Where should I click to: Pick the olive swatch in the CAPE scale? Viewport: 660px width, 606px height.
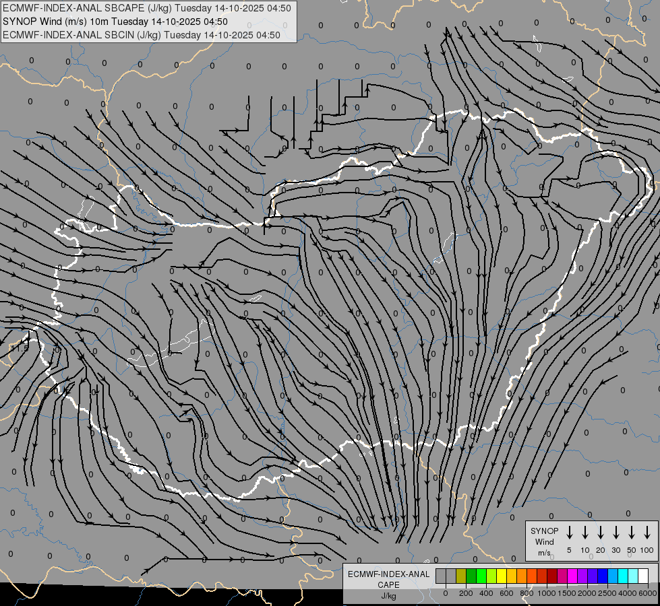[461, 576]
